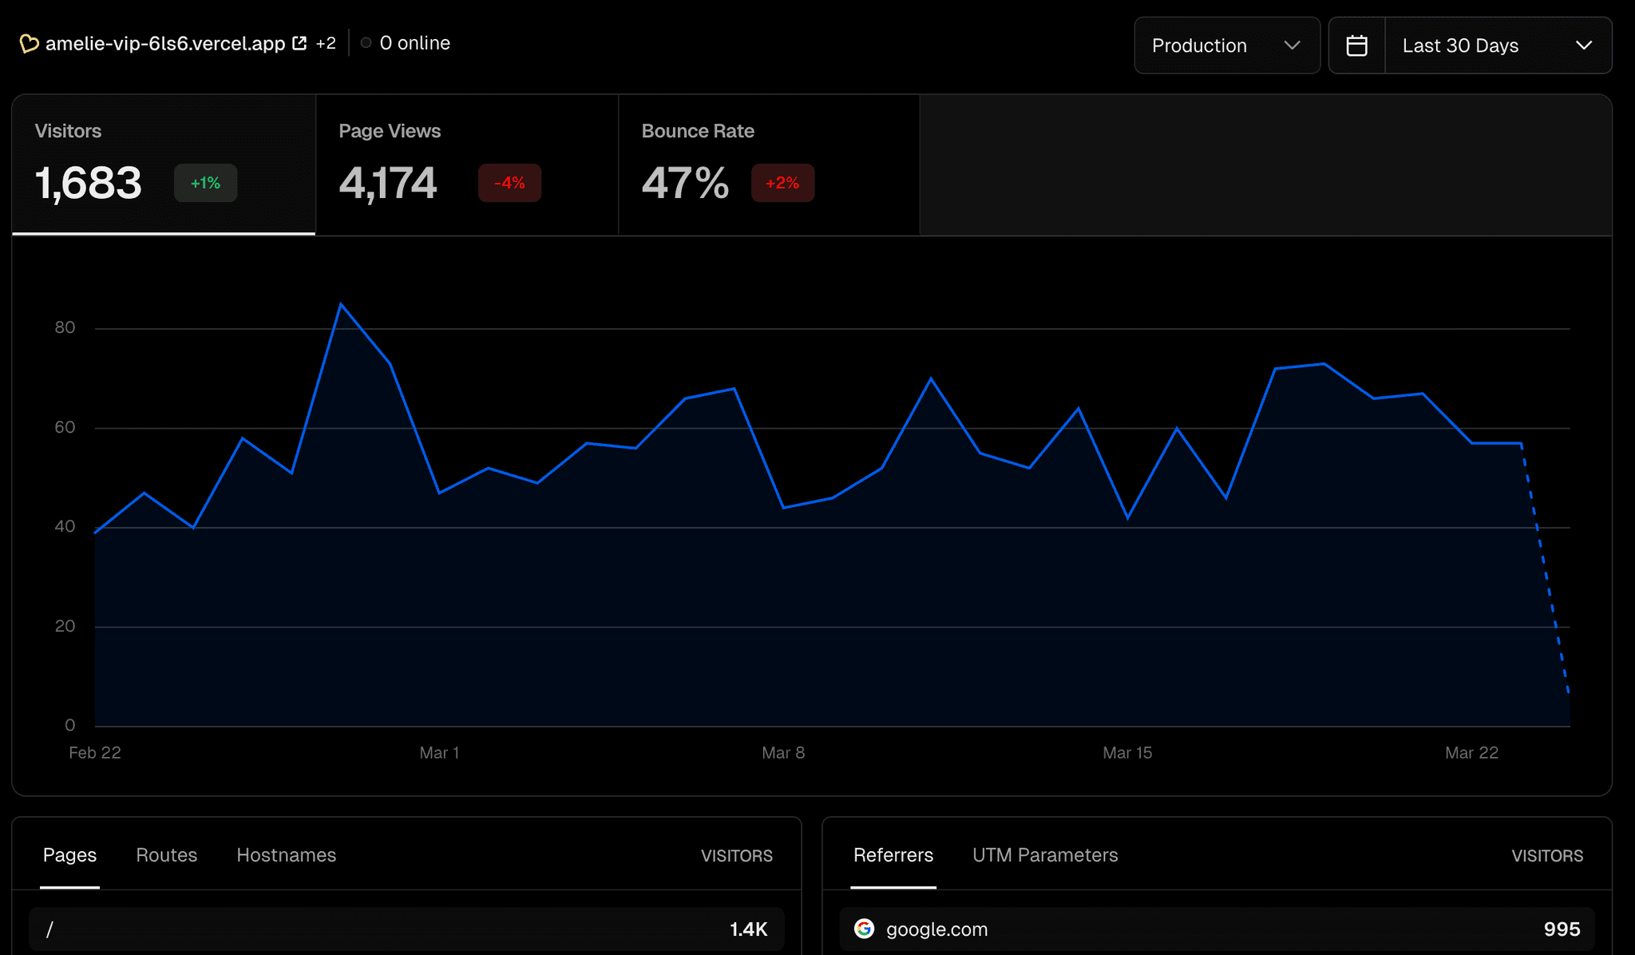Click the Google logo icon in referrers
This screenshot has height=955, width=1635.
click(x=864, y=929)
